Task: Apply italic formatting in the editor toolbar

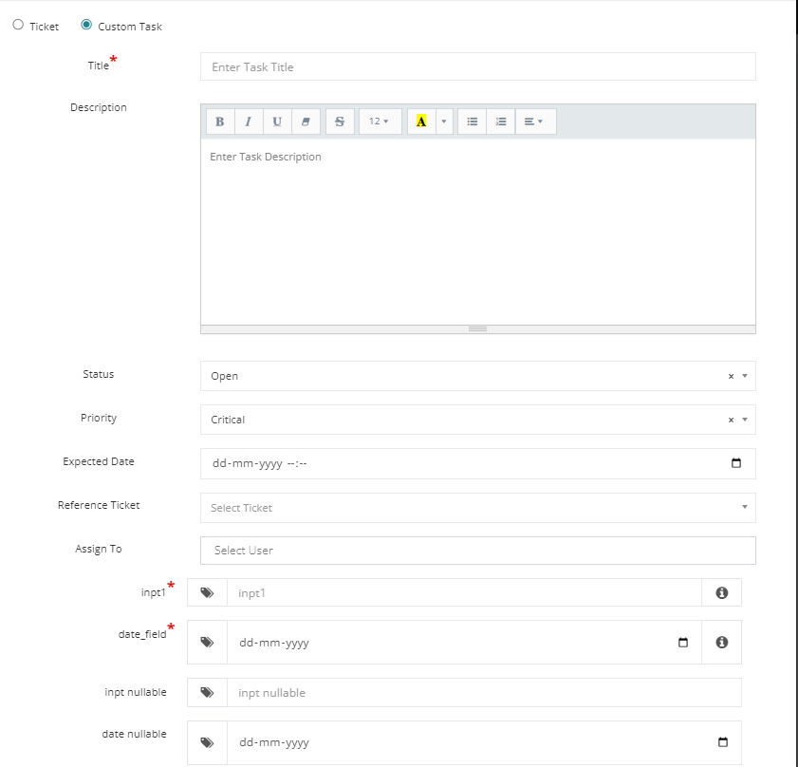Action: coord(248,121)
